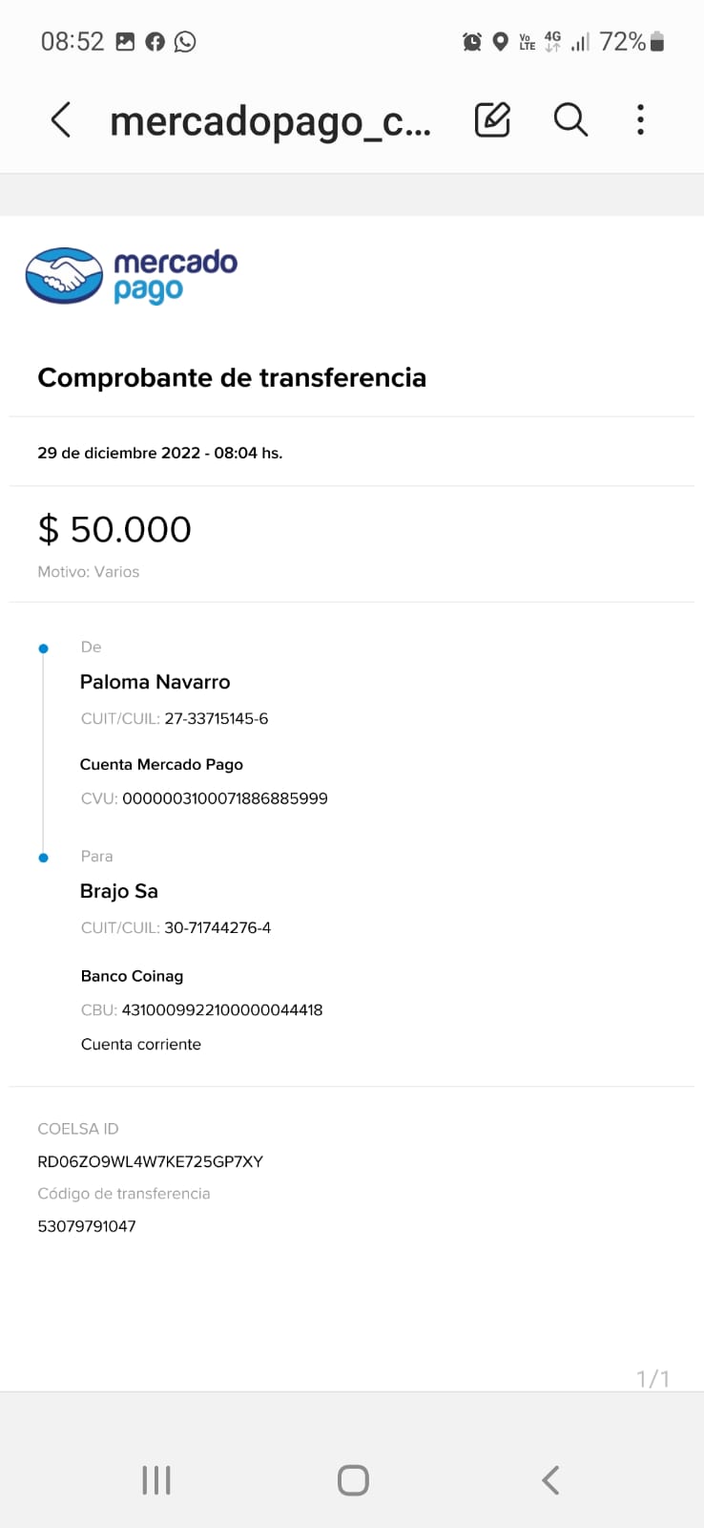This screenshot has height=1528, width=704.
Task: Tap the Facebook notification icon
Action: (x=155, y=41)
